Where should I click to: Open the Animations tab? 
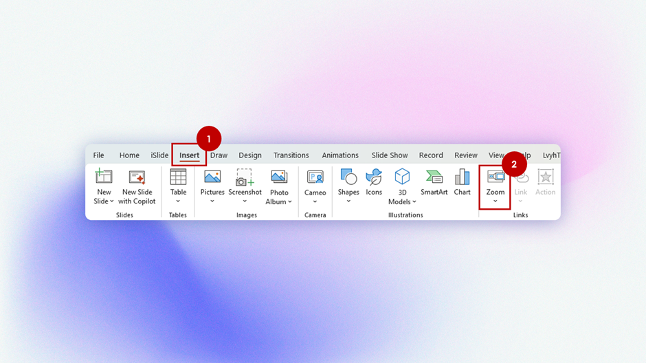click(x=340, y=155)
